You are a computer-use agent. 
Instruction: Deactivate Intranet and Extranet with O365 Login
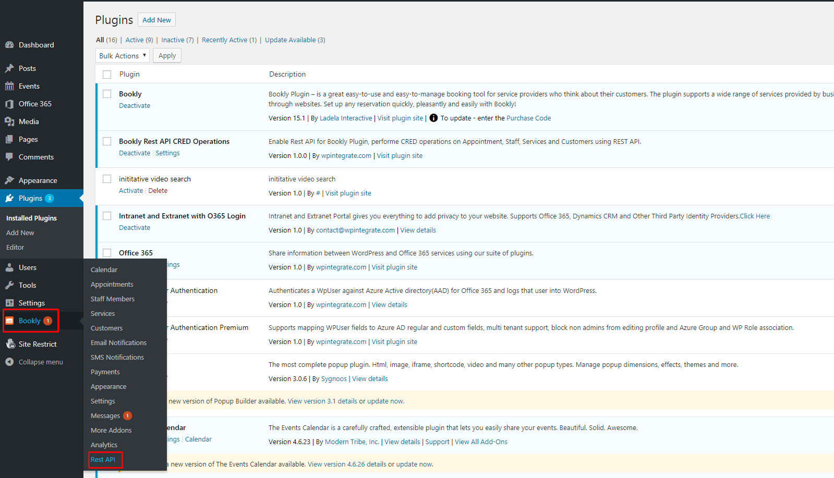tap(135, 227)
